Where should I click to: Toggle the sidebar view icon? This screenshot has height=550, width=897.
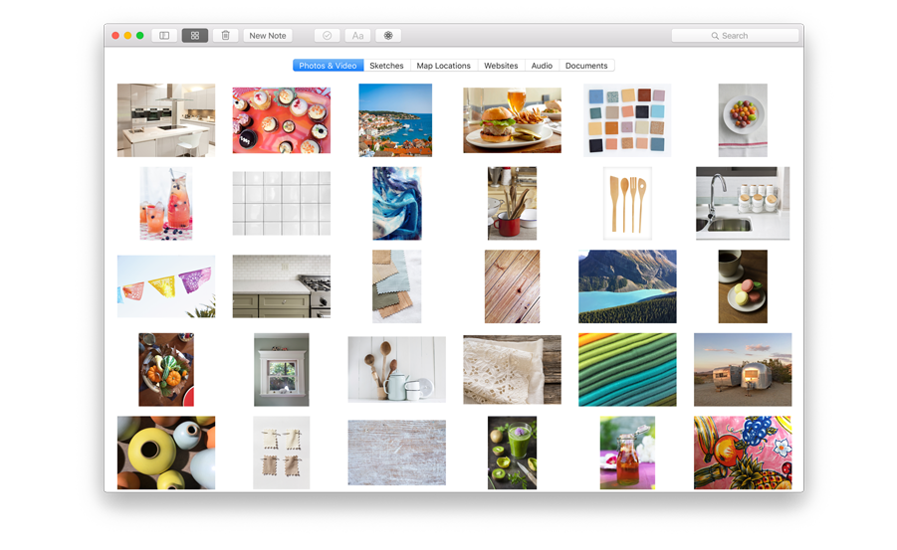pyautogui.click(x=164, y=36)
